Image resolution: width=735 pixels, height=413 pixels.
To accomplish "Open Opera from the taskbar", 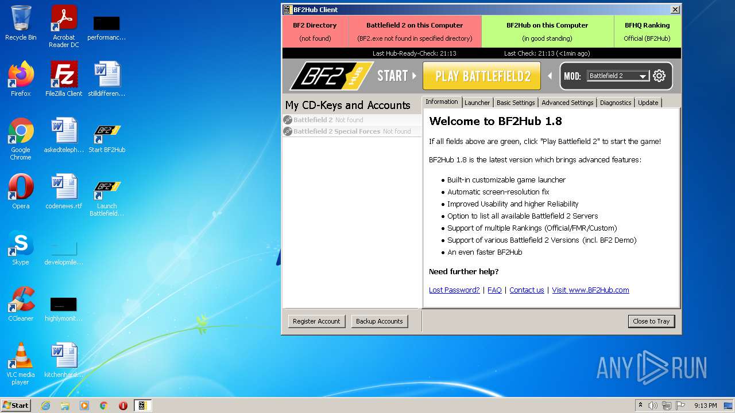I will [123, 406].
